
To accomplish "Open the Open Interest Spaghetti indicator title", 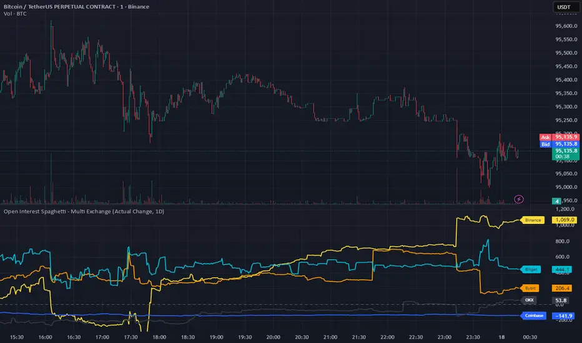I will 84,211.
